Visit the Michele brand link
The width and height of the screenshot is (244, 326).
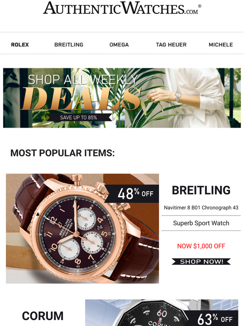(221, 45)
